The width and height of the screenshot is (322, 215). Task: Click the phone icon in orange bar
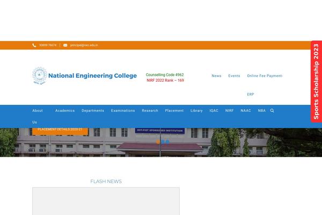click(34, 45)
